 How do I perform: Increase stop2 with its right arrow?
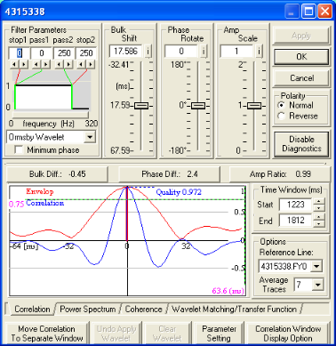91,64
